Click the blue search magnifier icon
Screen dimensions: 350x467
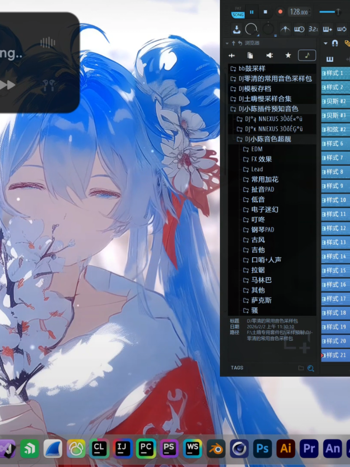310,368
